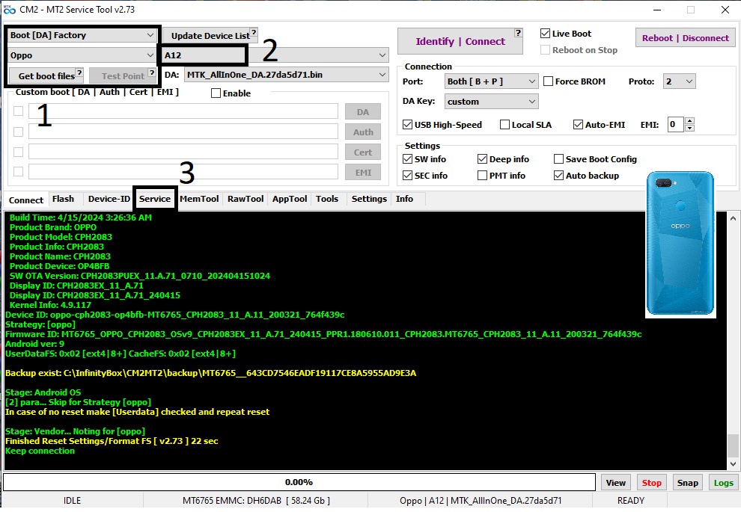Open the Proto dropdown
This screenshot has width=741, height=512.
point(679,81)
